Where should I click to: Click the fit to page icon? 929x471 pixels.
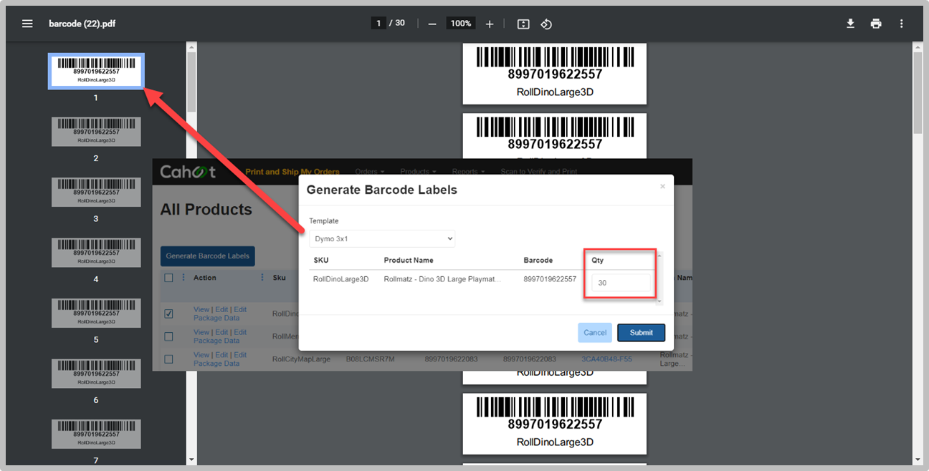click(523, 24)
